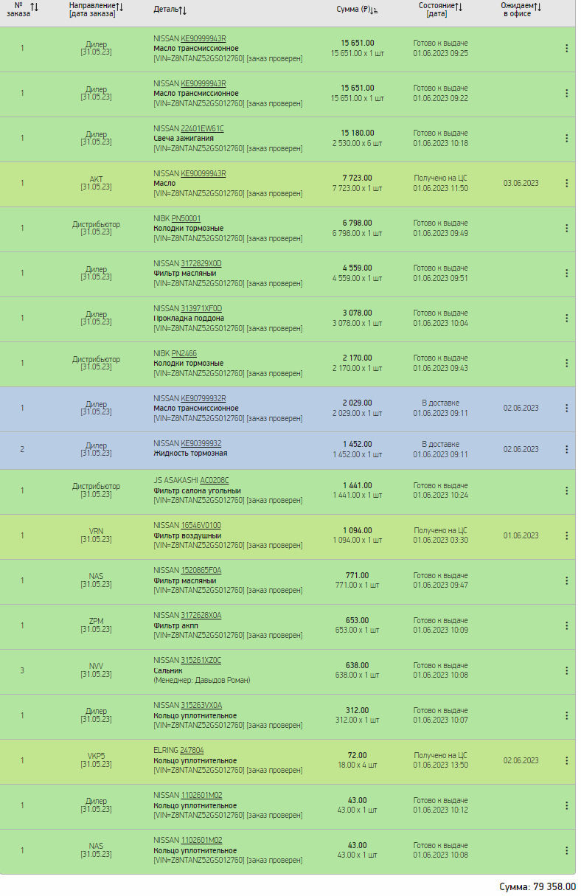Open 1102601M02 link in Дилер row
581x896 pixels.
pyautogui.click(x=201, y=795)
